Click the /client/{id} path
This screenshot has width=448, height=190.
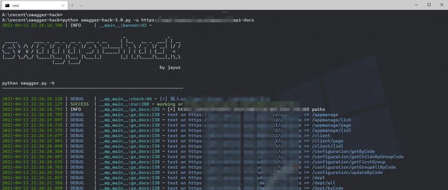(327, 146)
